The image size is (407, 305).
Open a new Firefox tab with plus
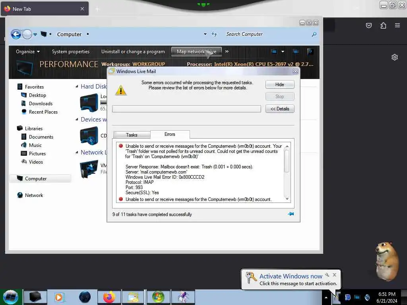pos(97,9)
